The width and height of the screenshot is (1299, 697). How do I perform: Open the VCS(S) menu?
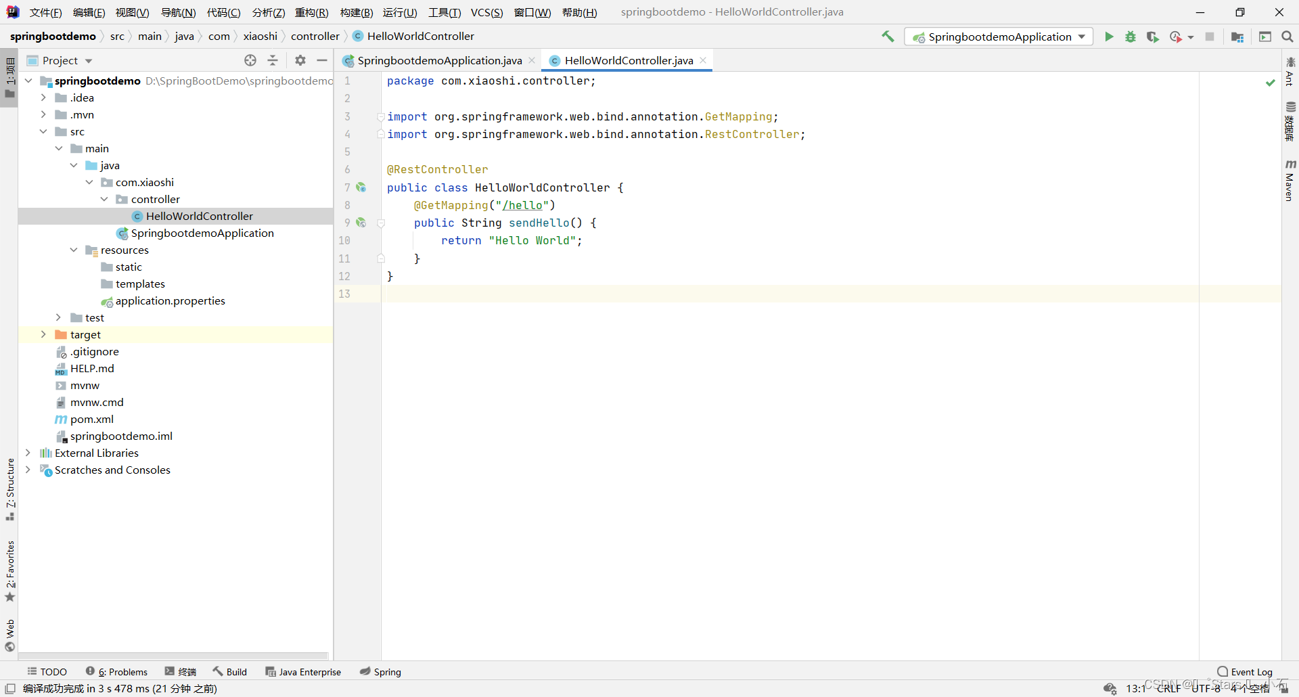tap(487, 12)
